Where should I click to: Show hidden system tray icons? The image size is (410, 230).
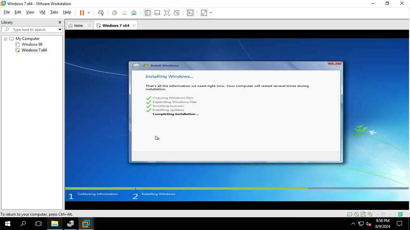[x=353, y=224]
